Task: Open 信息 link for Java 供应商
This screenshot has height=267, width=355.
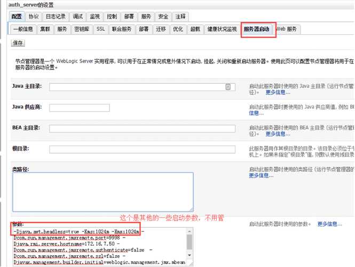Action: click(256, 113)
